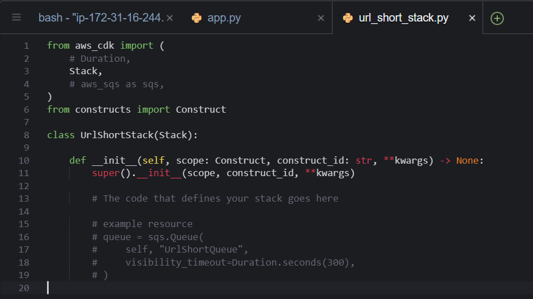The height and width of the screenshot is (299, 533).
Task: Click the 'class' keyword on line 8
Action: tap(61, 135)
